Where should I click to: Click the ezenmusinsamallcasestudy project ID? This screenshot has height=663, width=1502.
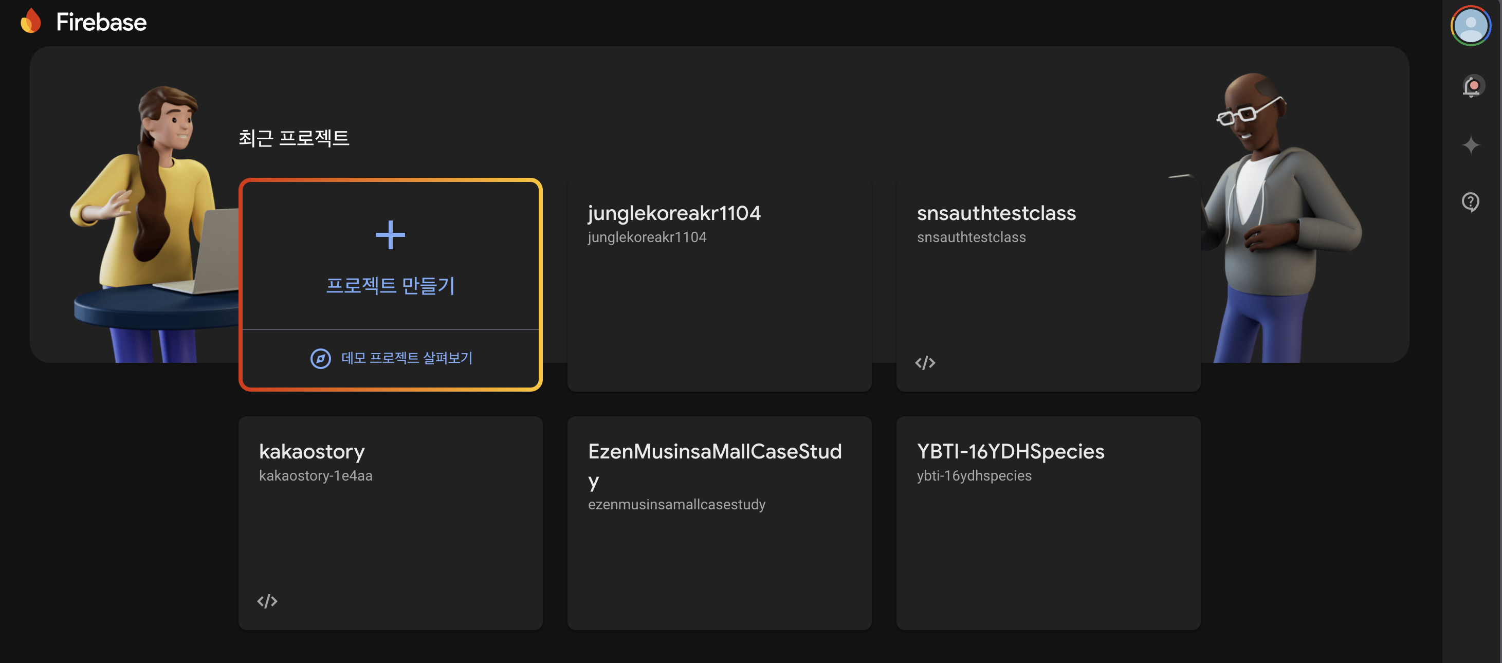[676, 504]
